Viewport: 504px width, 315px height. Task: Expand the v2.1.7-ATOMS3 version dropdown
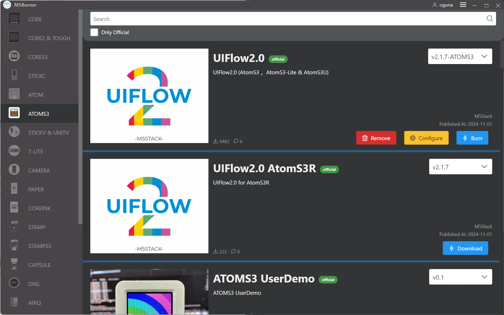460,56
